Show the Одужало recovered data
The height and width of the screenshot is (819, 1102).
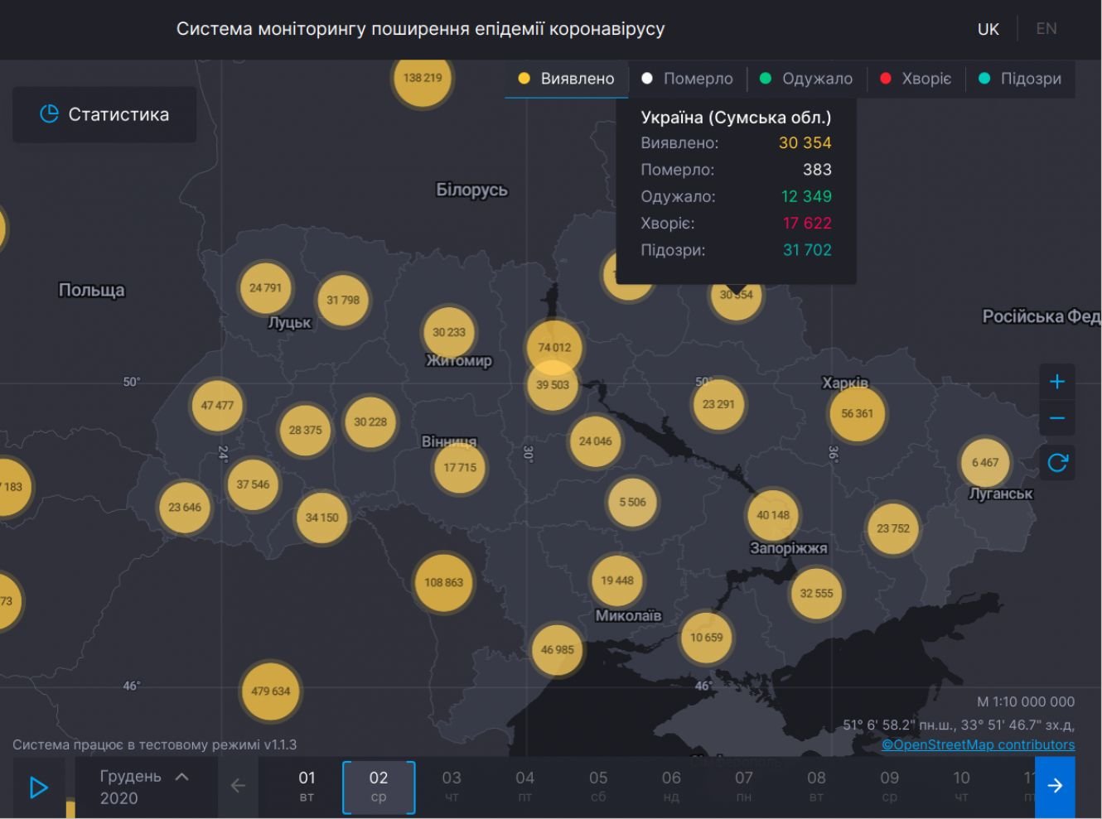[806, 79]
